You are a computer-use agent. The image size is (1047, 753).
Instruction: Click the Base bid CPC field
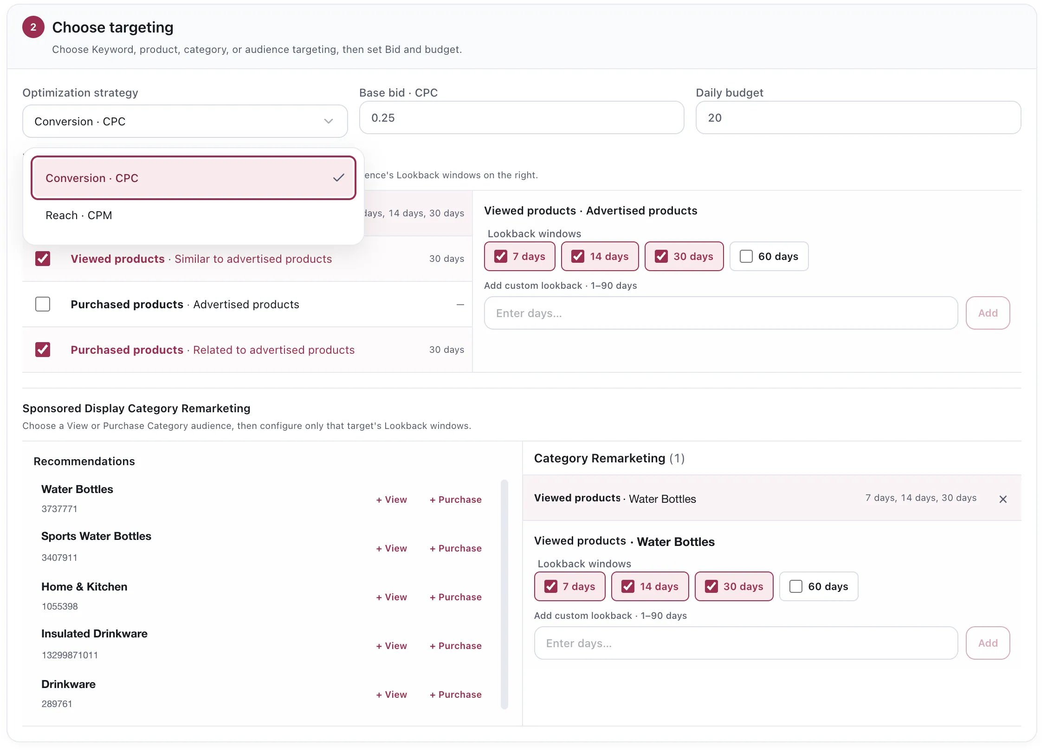[522, 118]
